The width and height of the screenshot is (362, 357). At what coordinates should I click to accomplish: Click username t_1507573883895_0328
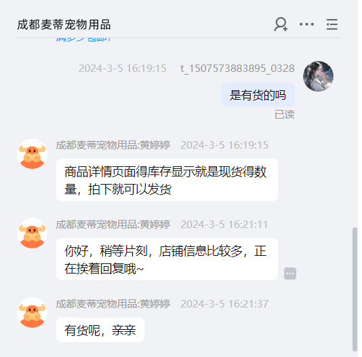[x=237, y=69]
